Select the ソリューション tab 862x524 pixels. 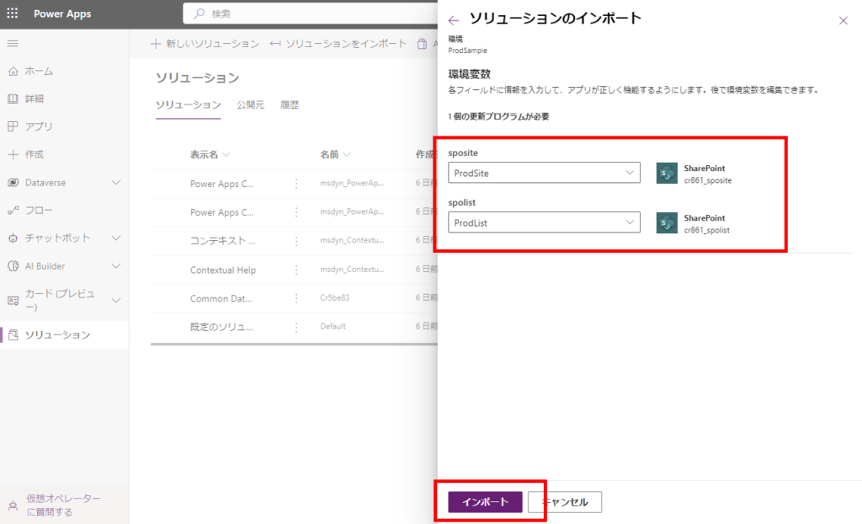tap(188, 104)
